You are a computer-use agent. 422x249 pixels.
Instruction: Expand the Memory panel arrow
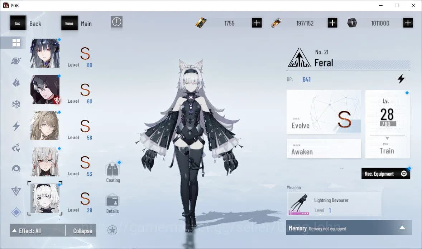tap(402, 228)
